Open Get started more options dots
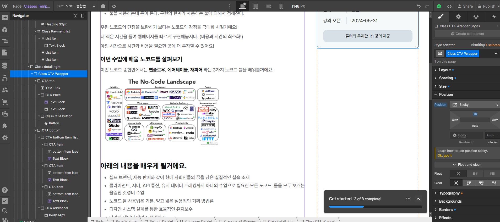Screen dimensions: 500x222 [x=408, y=199]
